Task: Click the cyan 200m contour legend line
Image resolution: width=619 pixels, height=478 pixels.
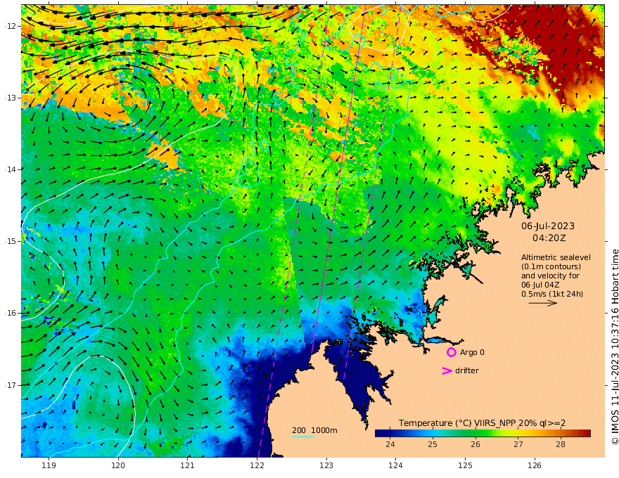Action: [x=303, y=437]
